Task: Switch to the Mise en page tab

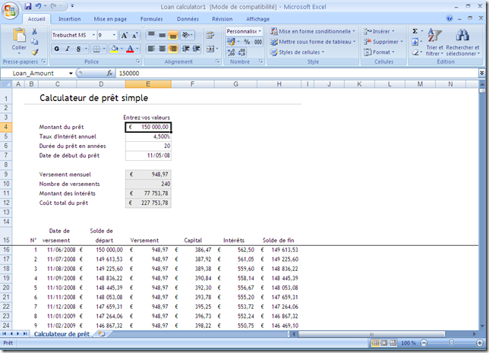Action: 111,18
